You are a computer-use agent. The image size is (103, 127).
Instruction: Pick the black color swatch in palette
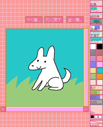click(100, 47)
